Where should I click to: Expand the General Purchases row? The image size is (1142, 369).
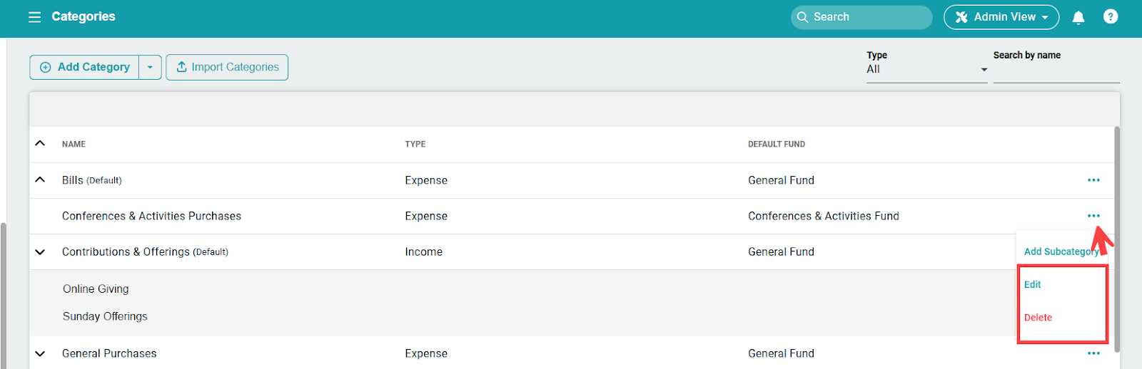[x=40, y=353]
